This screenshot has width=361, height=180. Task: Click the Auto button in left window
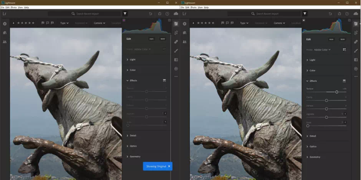coord(151,39)
